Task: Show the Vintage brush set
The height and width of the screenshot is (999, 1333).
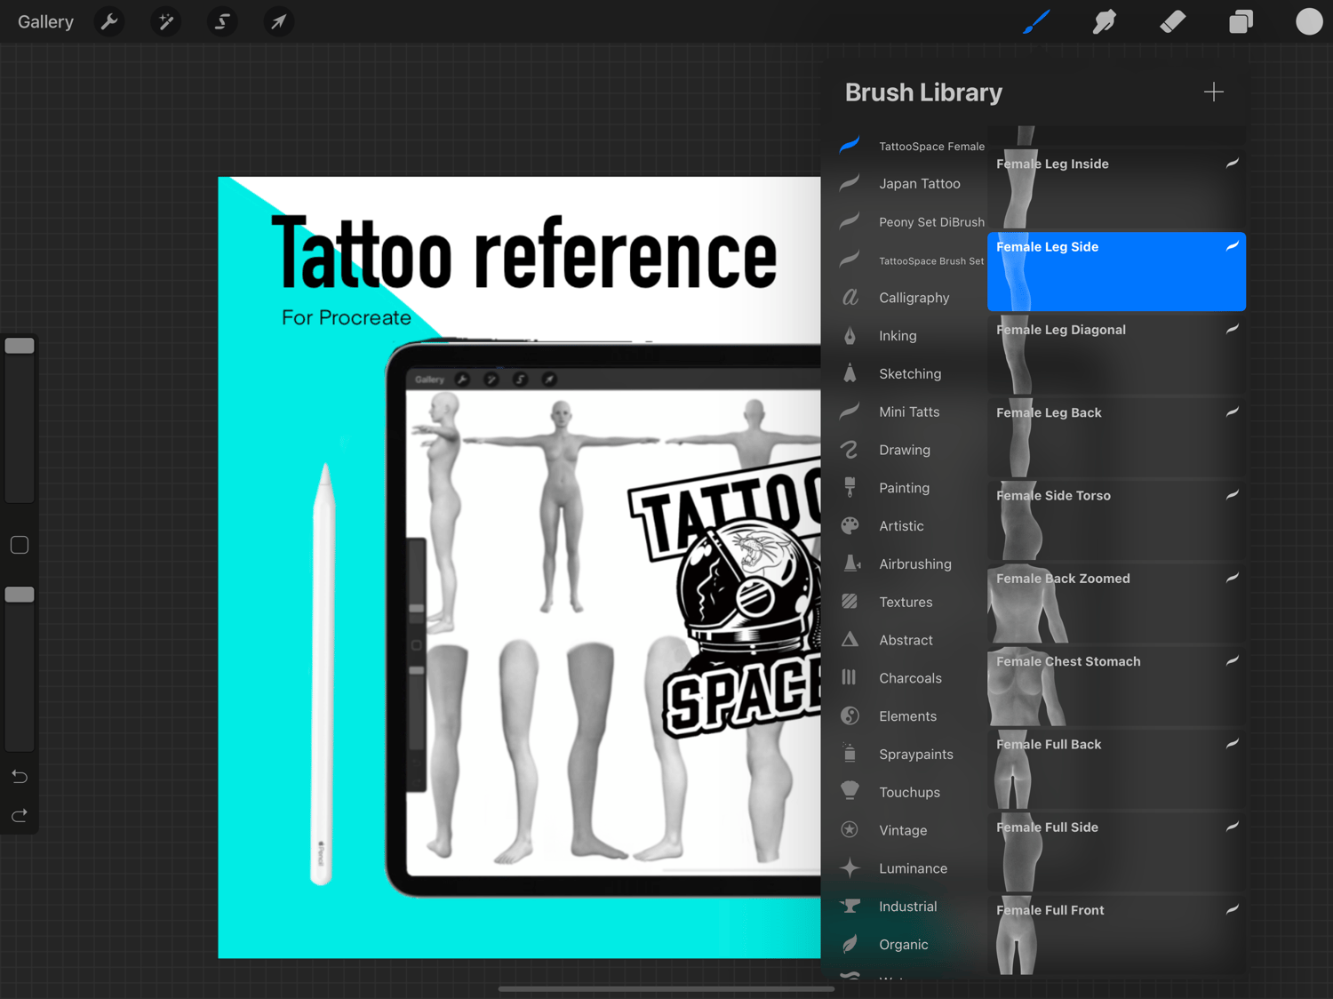Action: click(912, 830)
